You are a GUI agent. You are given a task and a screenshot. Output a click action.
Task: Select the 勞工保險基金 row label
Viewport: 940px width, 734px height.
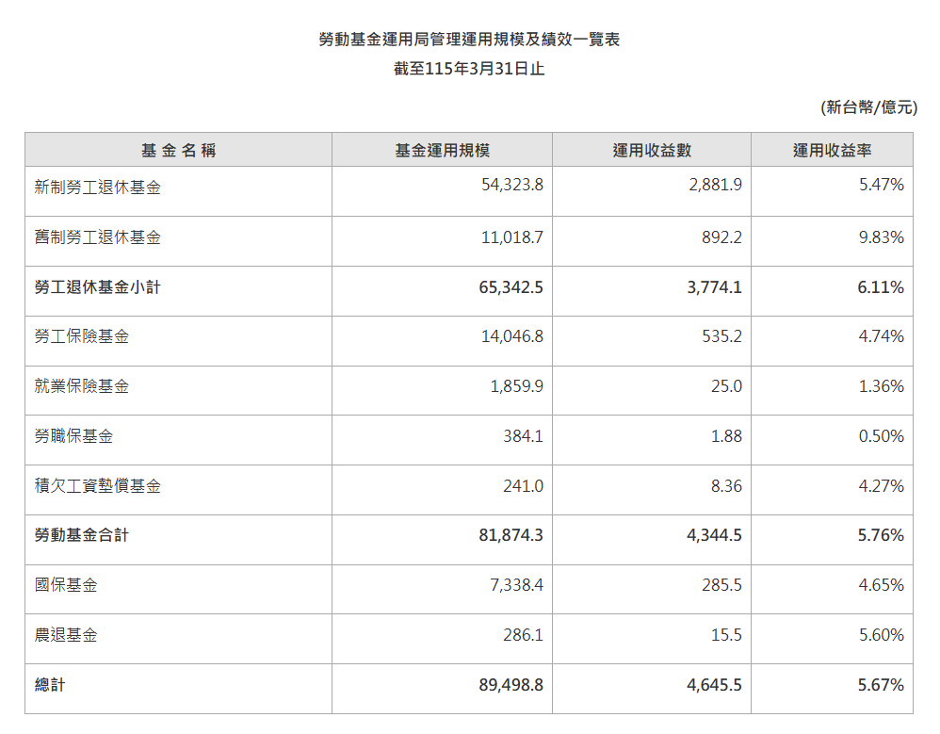[82, 336]
